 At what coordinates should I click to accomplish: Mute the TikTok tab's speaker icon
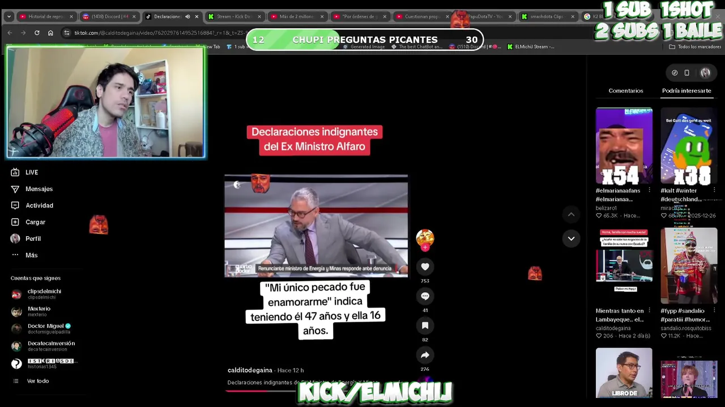click(x=187, y=16)
